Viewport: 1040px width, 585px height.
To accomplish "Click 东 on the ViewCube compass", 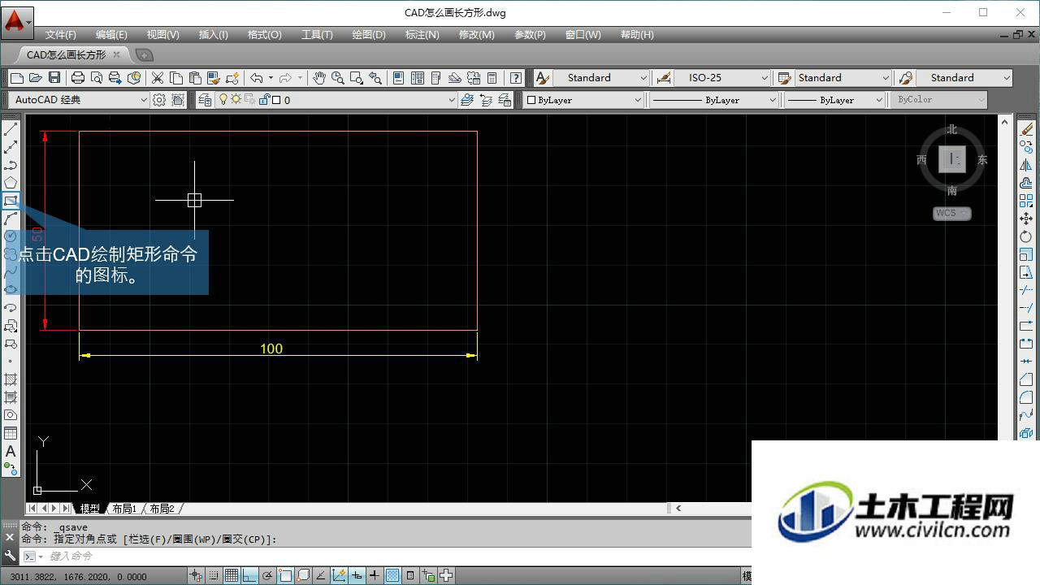I will [x=982, y=159].
